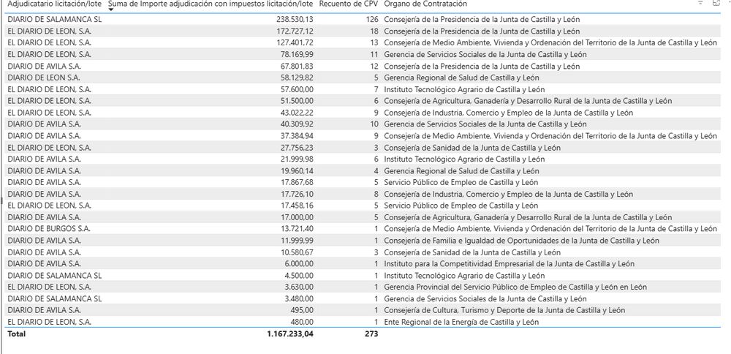This screenshot has width=731, height=354.
Task: Select the amount 480,00
Action: coord(303,322)
